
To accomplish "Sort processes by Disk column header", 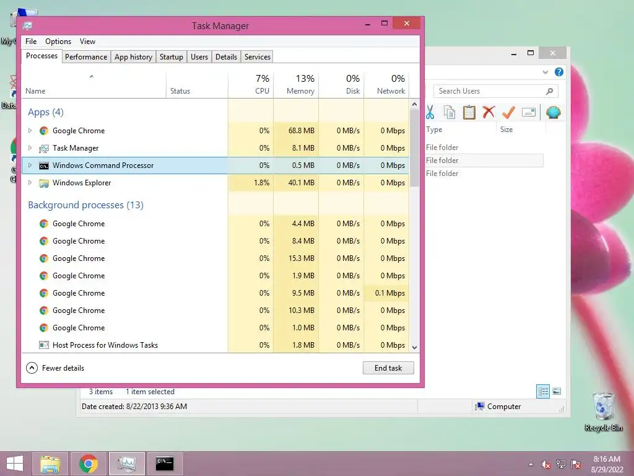I will [x=341, y=85].
